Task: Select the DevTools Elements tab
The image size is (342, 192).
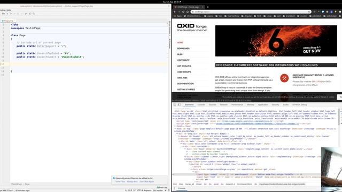Action: 189,105
